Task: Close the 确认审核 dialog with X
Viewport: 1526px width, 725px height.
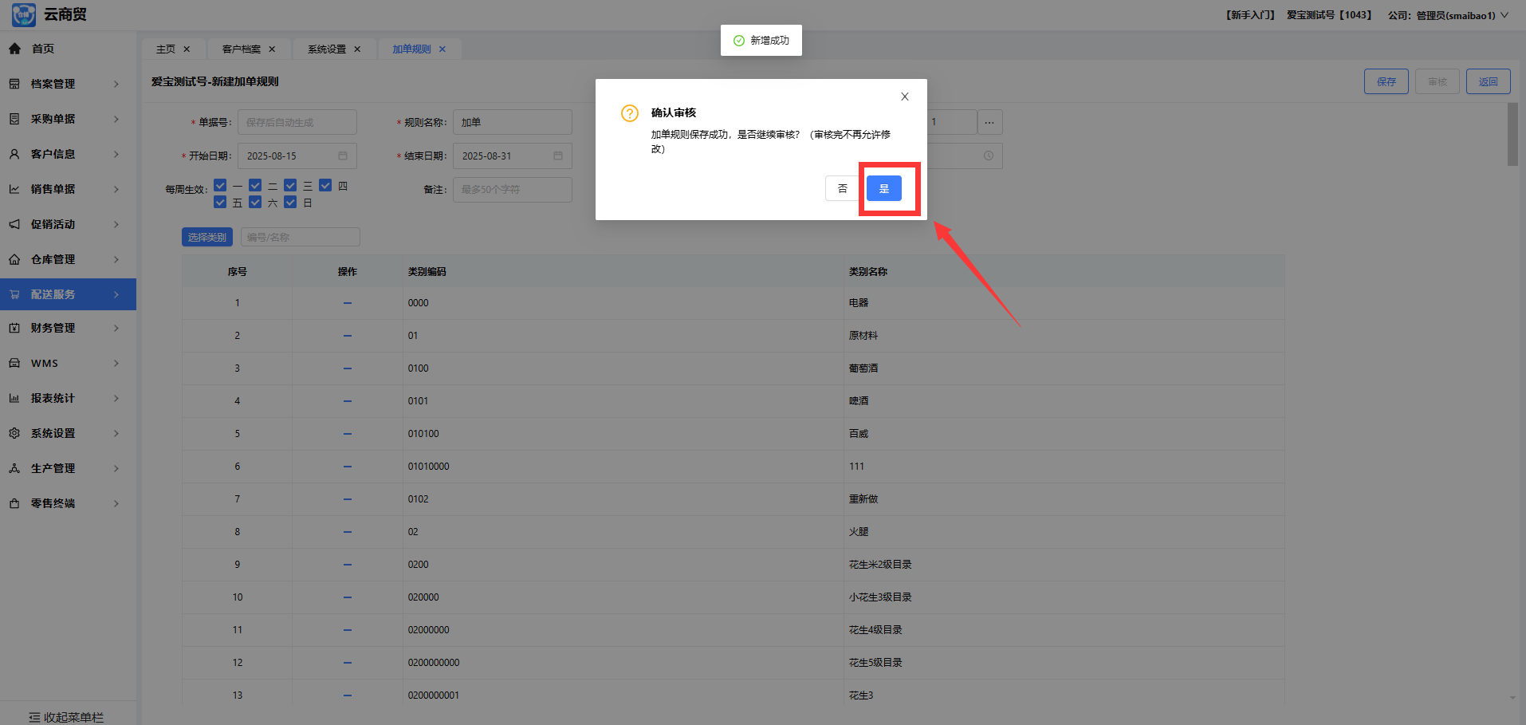Action: click(x=904, y=97)
